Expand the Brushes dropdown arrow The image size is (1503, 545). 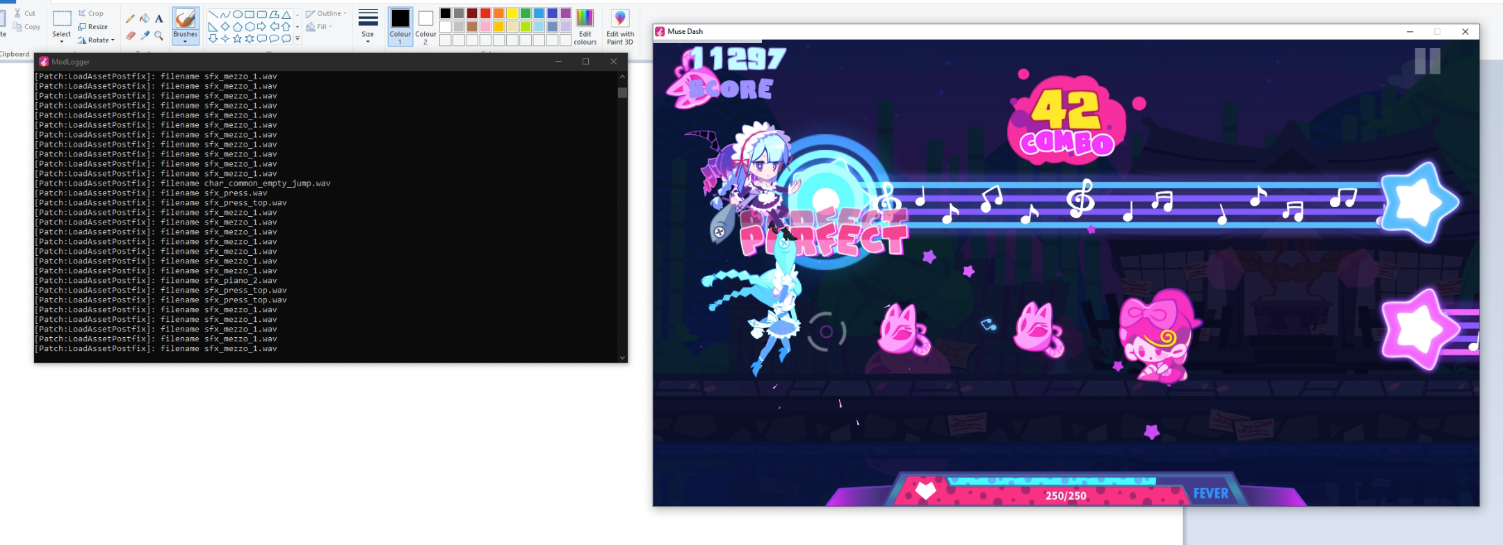pos(185,42)
